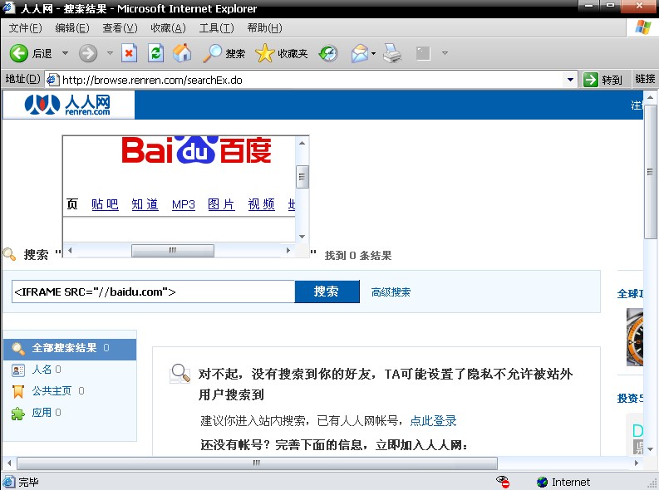Screen dimensions: 659x490
Task: Open the Forward button history dropdown
Action: point(110,53)
